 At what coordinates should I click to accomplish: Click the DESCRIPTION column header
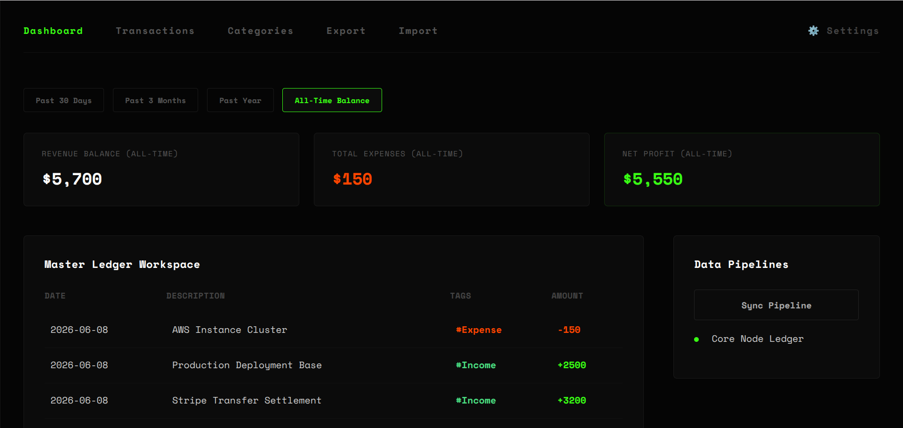(x=195, y=296)
